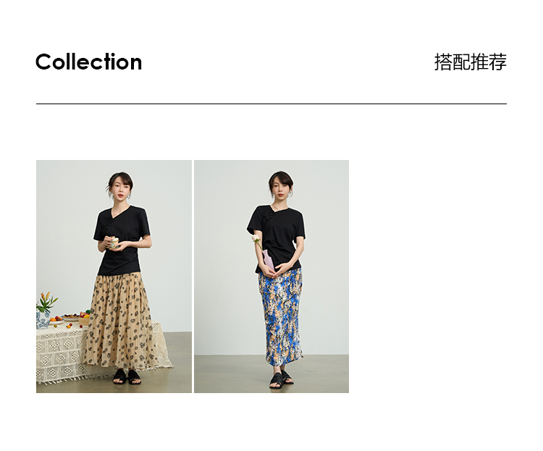Image resolution: width=543 pixels, height=451 pixels.
Task: Click the 搭配推荐 label
Action: pos(471,62)
